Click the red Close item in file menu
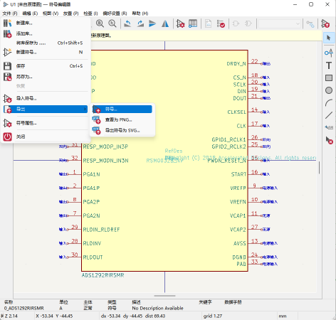Image resolution: width=336 pixels, height=320 pixels. (x=46, y=137)
